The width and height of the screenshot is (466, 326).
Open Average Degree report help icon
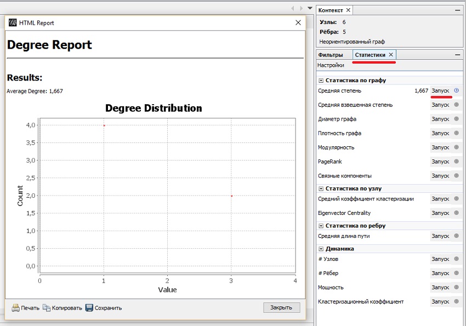point(457,90)
